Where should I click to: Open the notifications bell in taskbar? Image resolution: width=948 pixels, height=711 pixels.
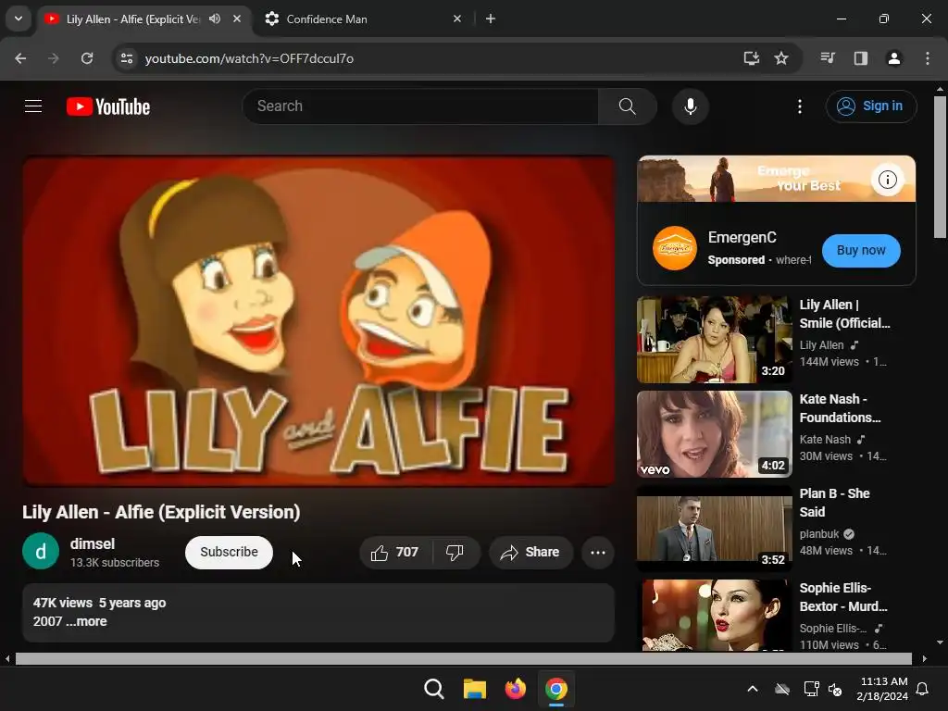click(923, 689)
